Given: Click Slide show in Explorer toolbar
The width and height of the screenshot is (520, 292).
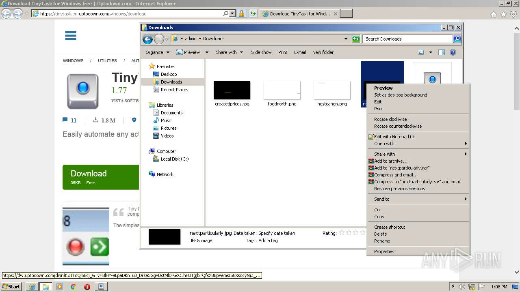Looking at the screenshot, I should click(261, 52).
